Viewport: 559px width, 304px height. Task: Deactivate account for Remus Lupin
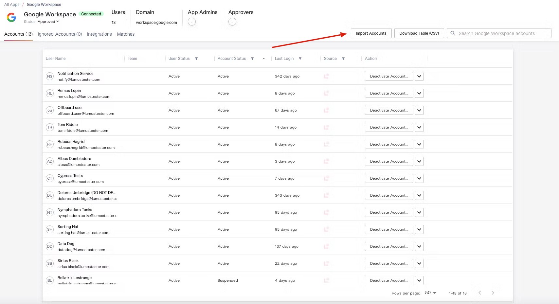pyautogui.click(x=389, y=93)
